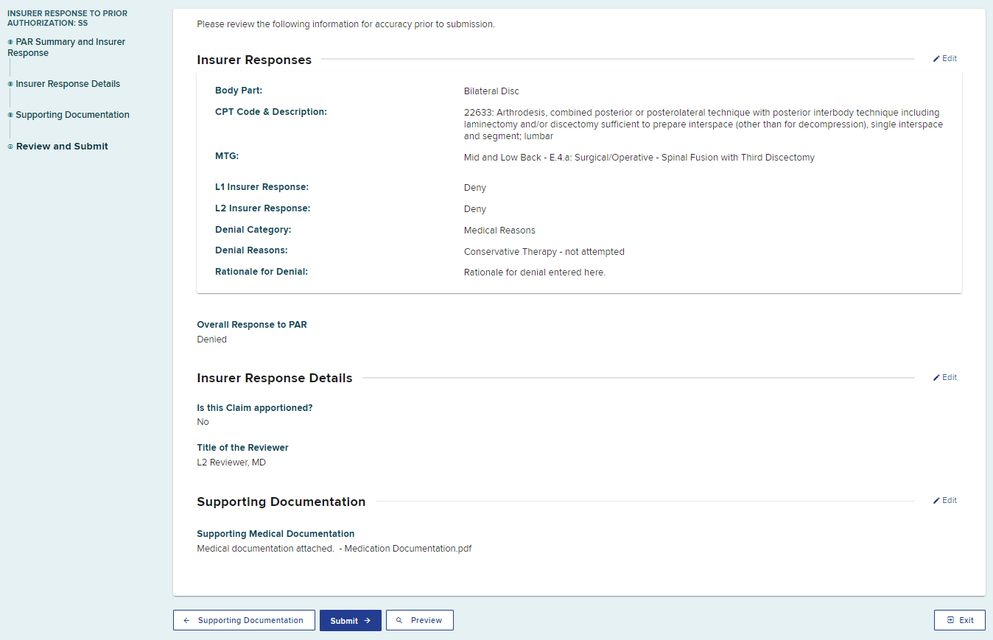Click the pencil icon beside Insurer Response Details
The height and width of the screenshot is (640, 993).
click(x=936, y=378)
